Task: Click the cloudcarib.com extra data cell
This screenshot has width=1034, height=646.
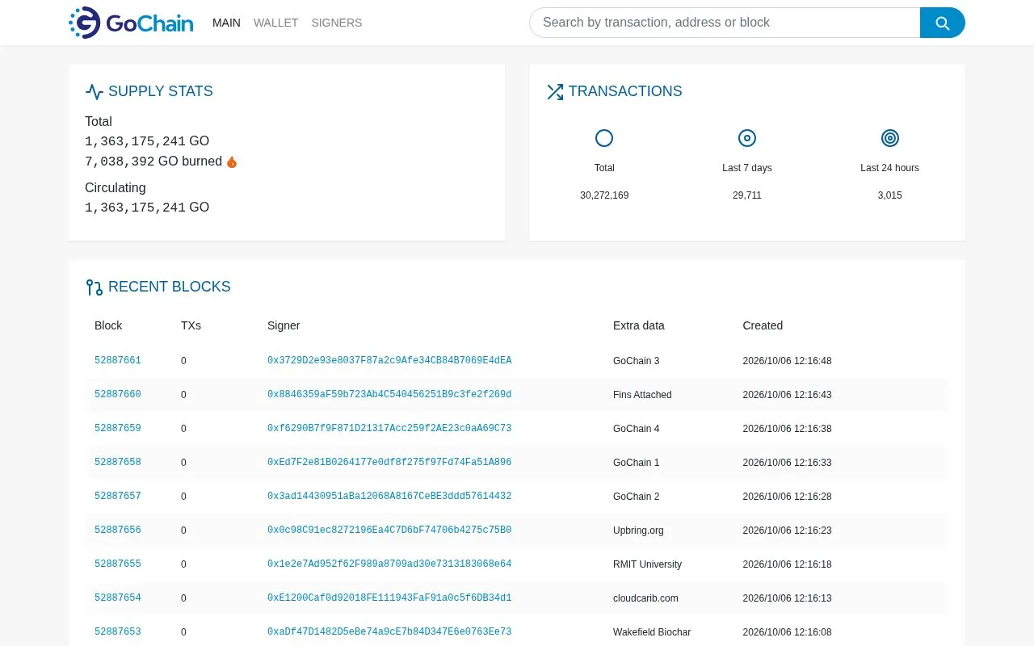Action: click(645, 598)
